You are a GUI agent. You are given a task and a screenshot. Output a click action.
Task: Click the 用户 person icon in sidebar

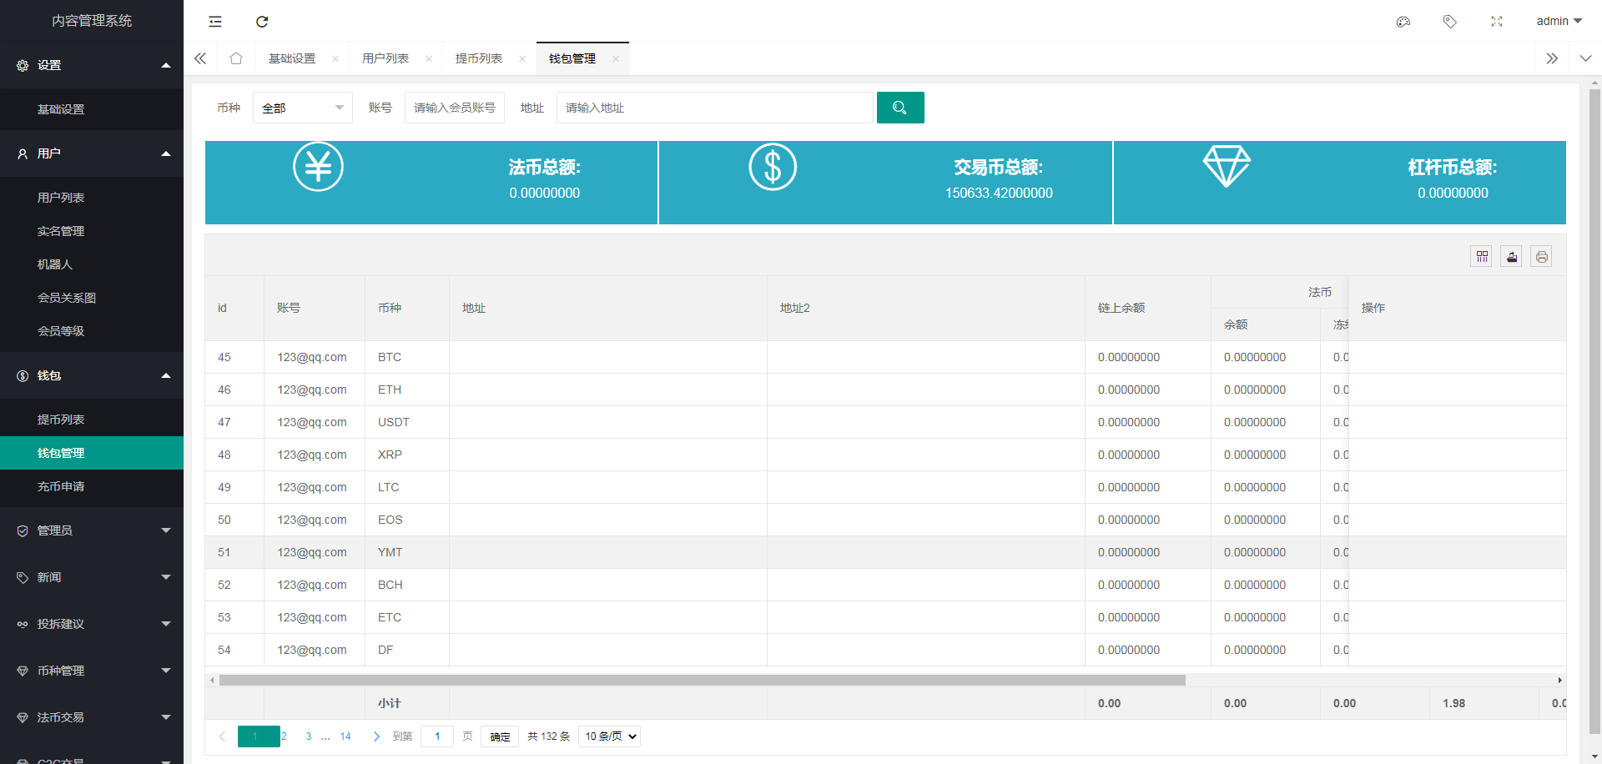click(x=23, y=153)
